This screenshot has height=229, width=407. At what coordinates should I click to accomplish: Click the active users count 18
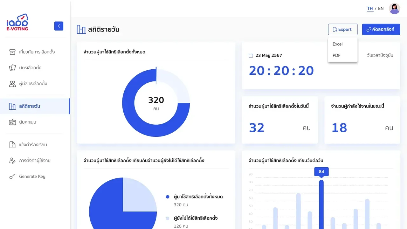(x=339, y=128)
